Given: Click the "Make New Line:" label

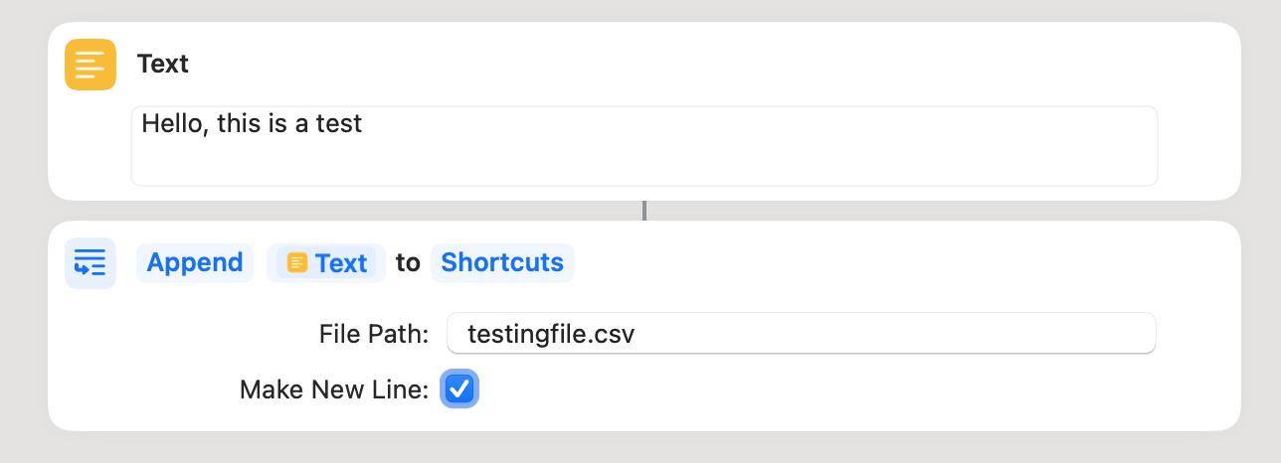Looking at the screenshot, I should pyautogui.click(x=334, y=389).
